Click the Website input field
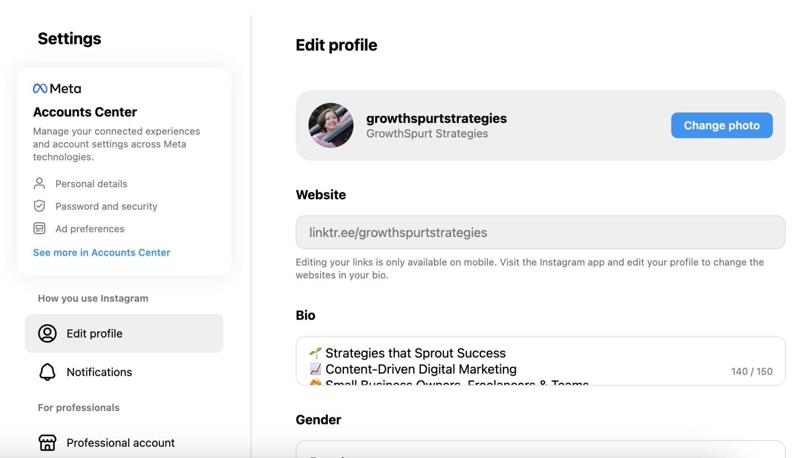801x458 pixels. [540, 232]
